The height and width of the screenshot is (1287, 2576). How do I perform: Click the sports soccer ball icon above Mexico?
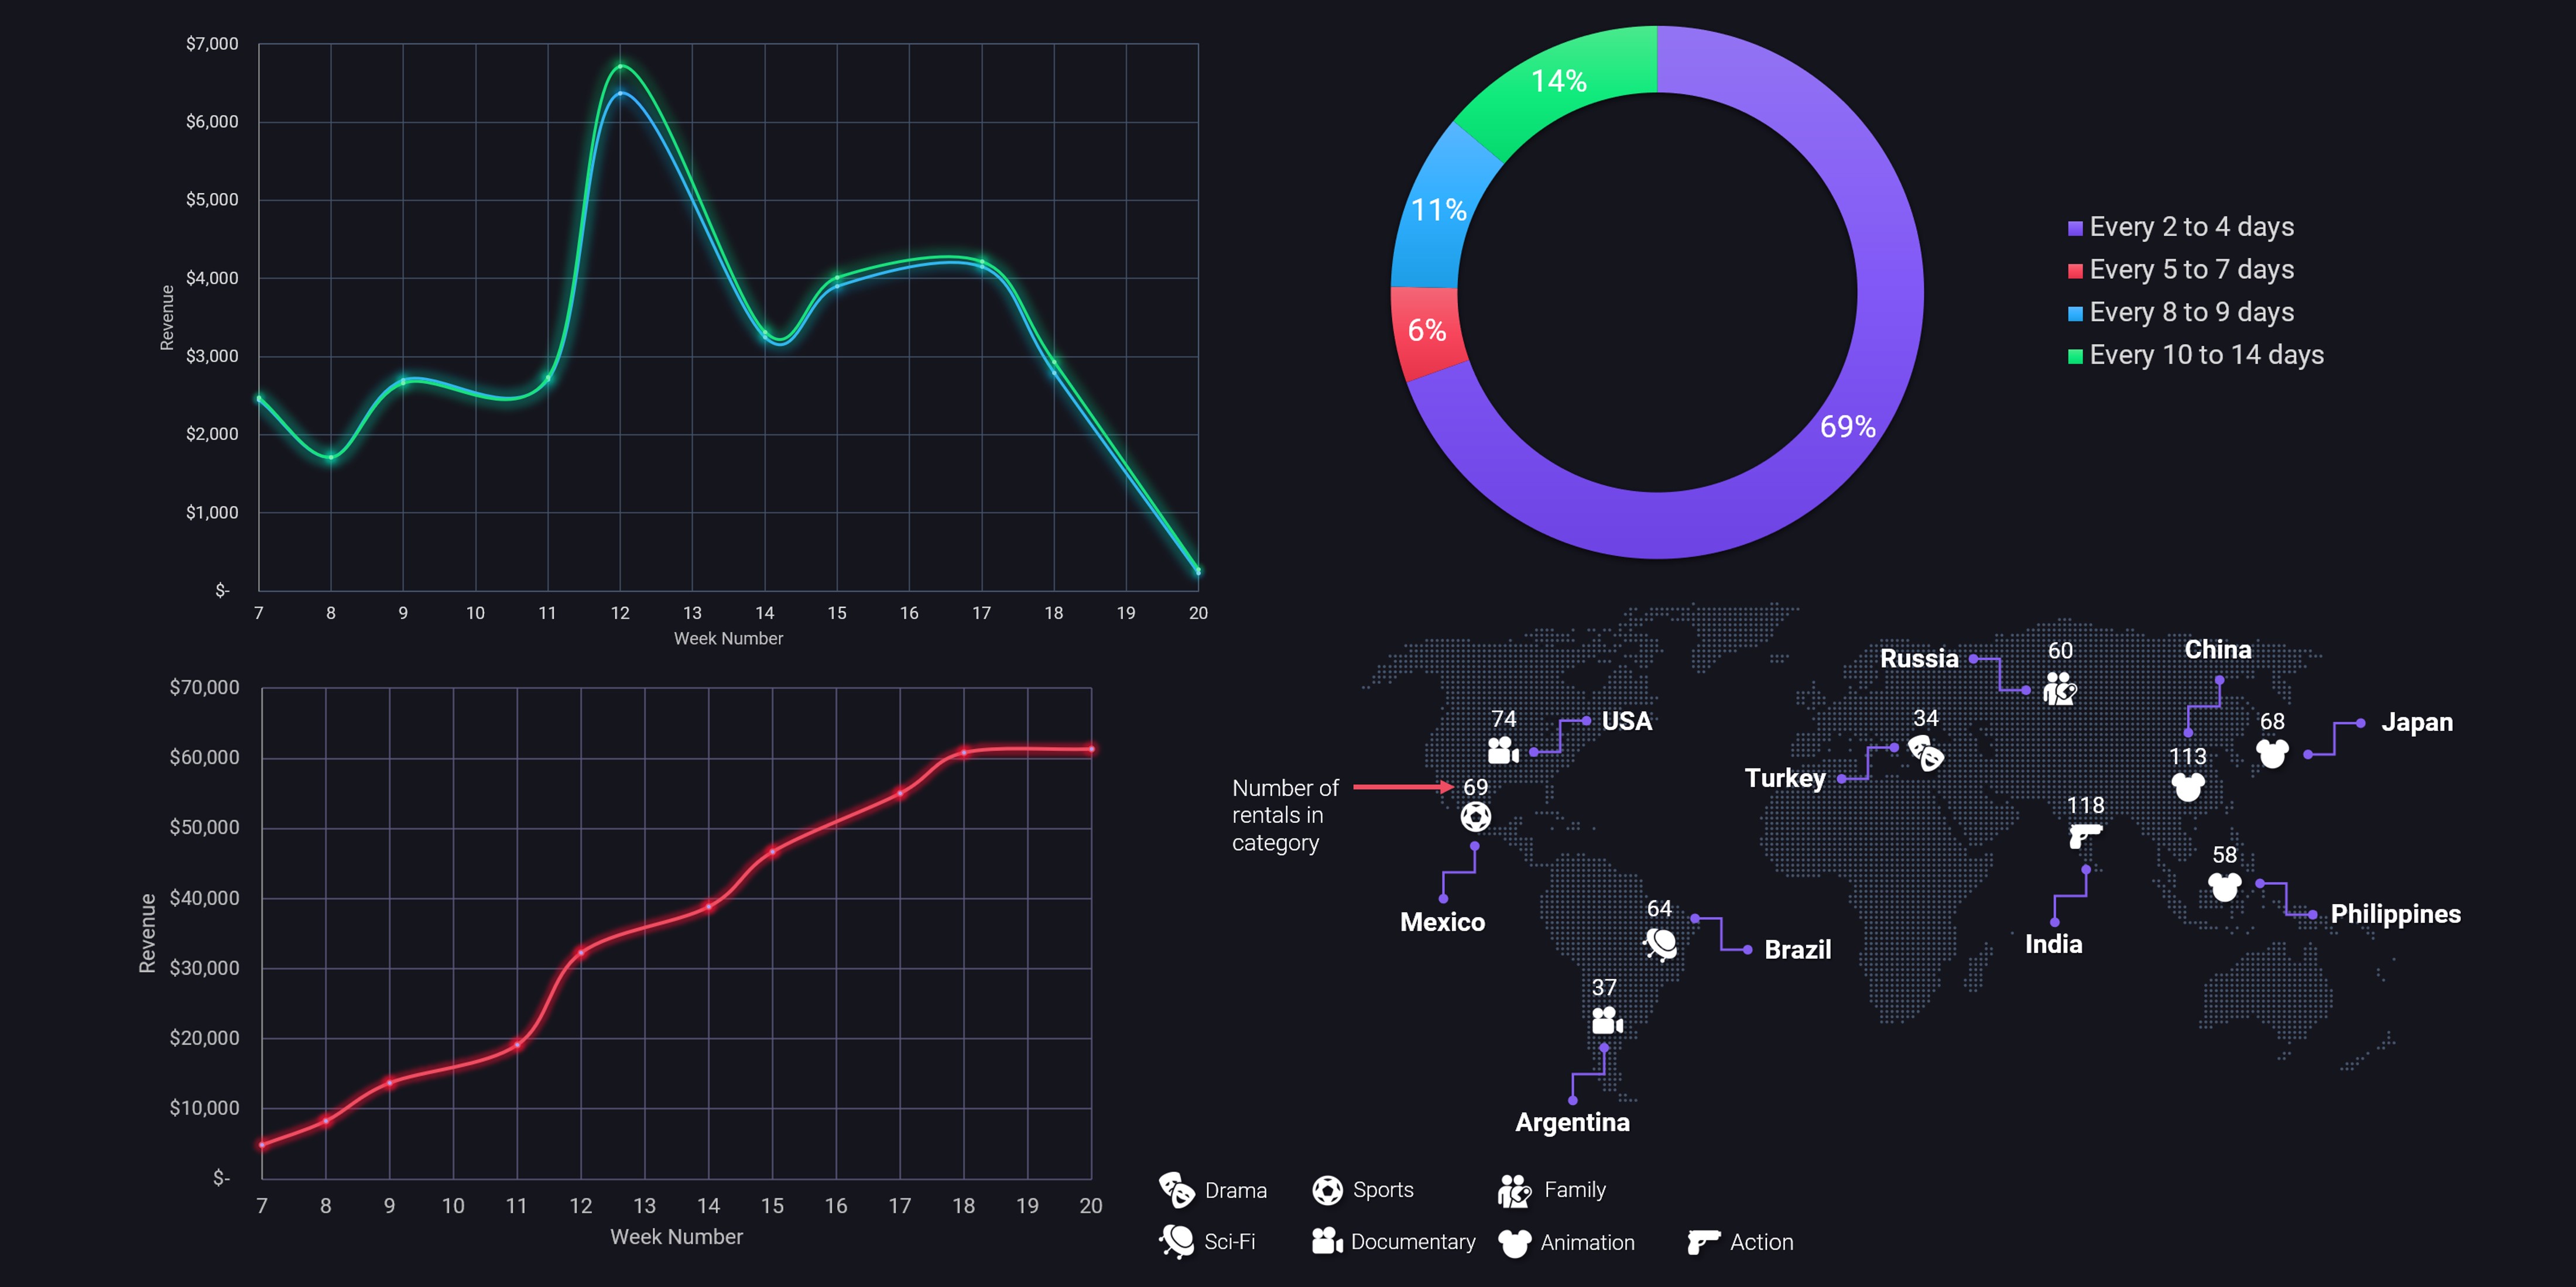coord(1475,817)
